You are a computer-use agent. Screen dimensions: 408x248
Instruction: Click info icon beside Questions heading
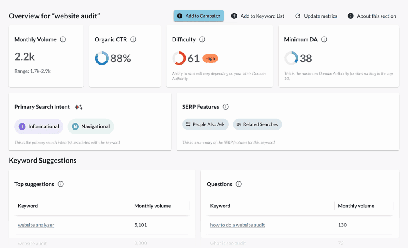click(x=239, y=184)
